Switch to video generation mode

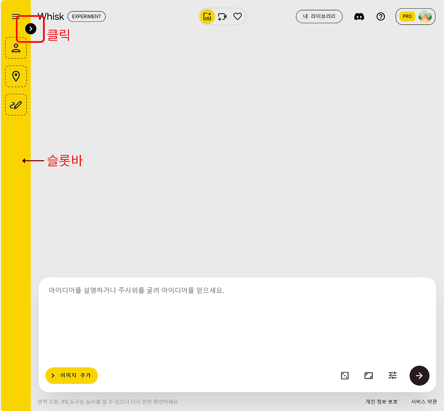[x=222, y=16]
